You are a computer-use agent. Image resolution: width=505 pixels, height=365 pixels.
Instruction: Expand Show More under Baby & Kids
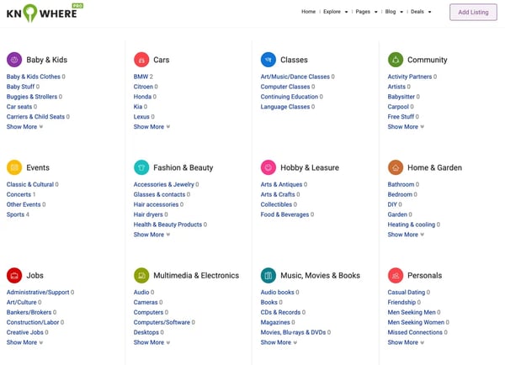[x=24, y=127]
